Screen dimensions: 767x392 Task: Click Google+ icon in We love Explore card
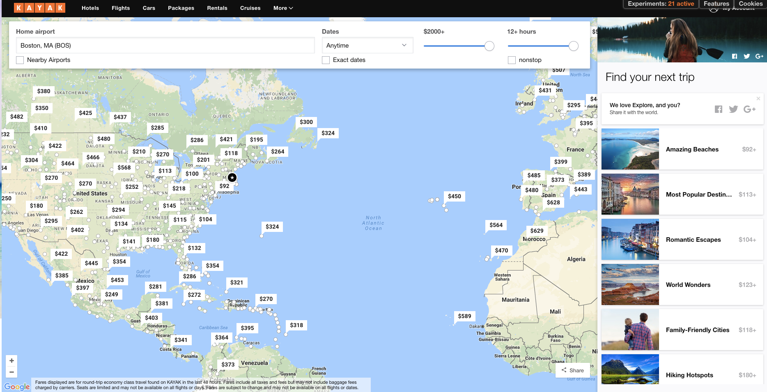pos(749,109)
